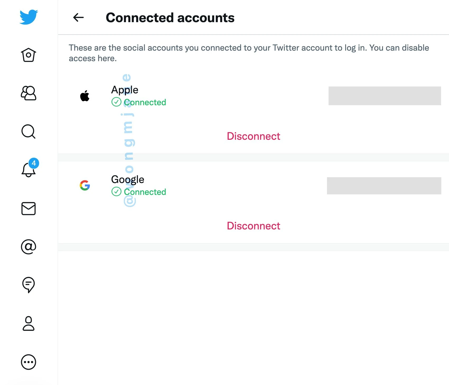The image size is (449, 385).
Task: Click the back arrow to leave Connected accounts
Action: click(78, 17)
